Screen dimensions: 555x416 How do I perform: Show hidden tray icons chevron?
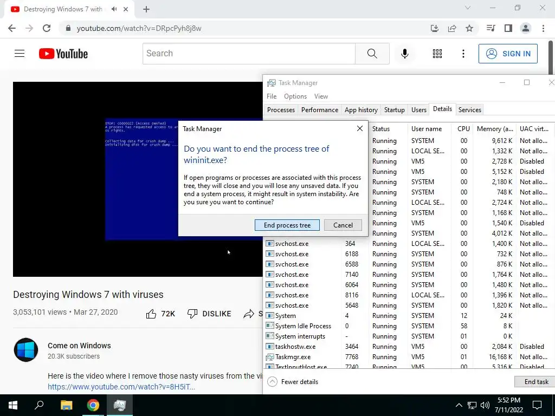tap(459, 405)
